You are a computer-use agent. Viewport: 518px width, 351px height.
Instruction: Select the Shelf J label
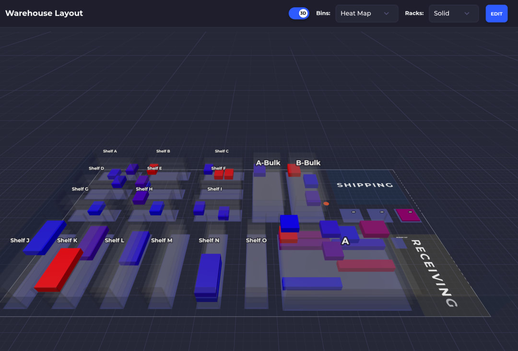click(x=20, y=240)
